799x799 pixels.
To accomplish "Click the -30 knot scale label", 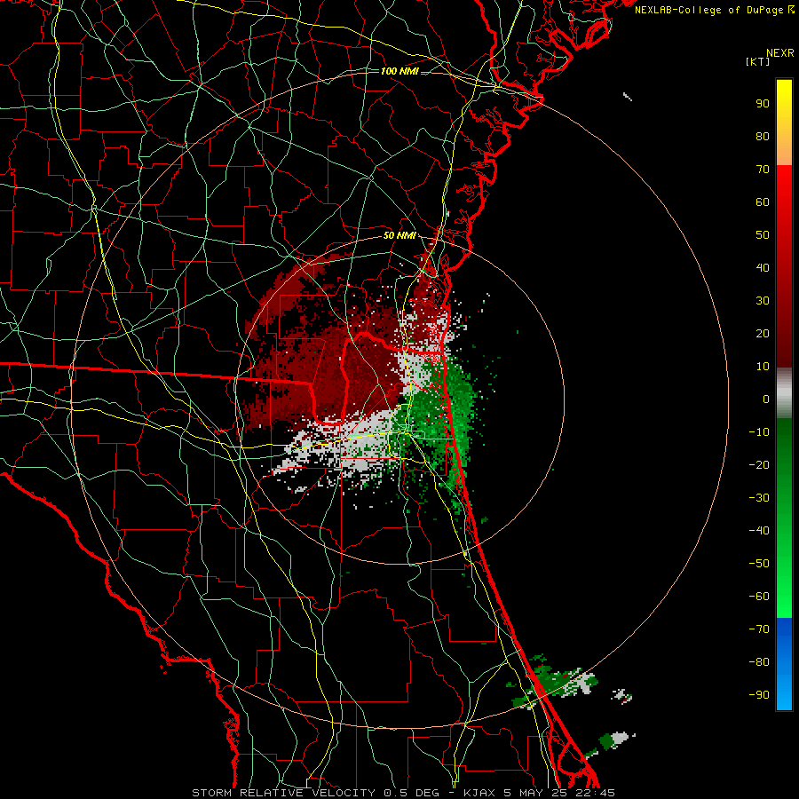I will click(759, 498).
